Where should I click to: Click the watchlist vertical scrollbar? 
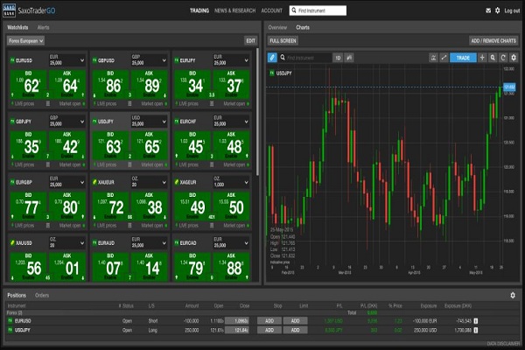257,111
